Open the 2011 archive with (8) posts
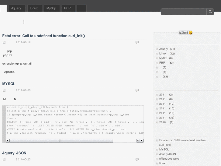Viewport: 221px width, 166px height. point(166,99)
